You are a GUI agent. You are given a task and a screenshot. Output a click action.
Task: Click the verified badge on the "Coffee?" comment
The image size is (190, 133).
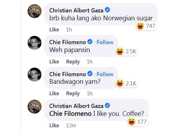pos(107,105)
